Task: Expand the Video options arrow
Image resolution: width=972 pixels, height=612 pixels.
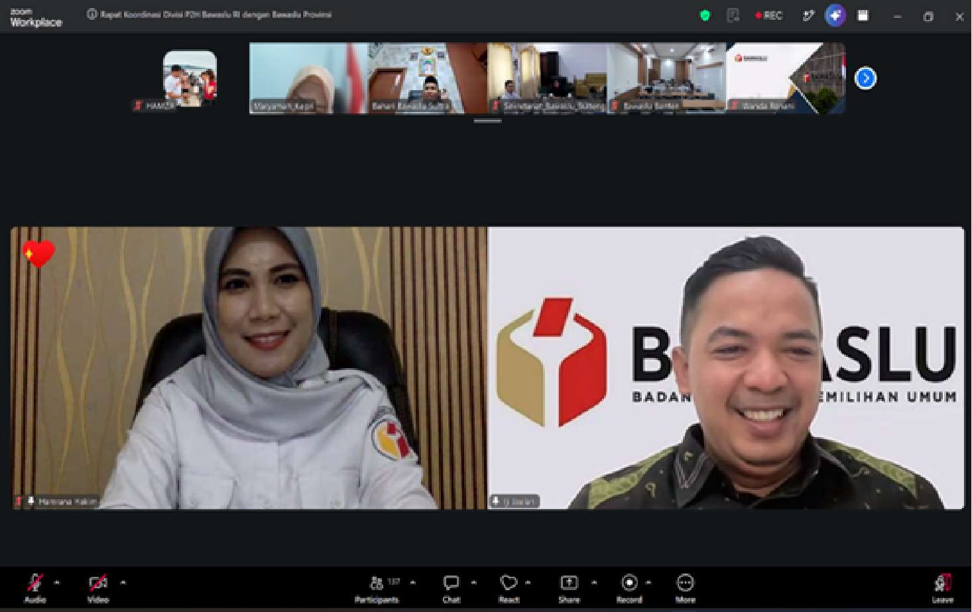Action: 123,582
